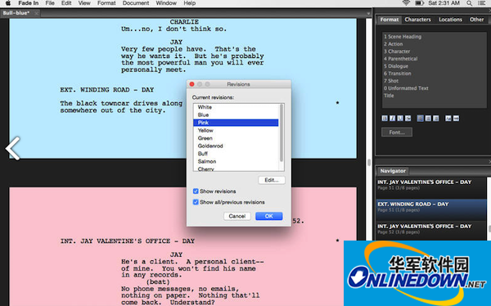This screenshot has width=491, height=306.
Task: Open the Font... button in Format panel
Action: coord(397,133)
